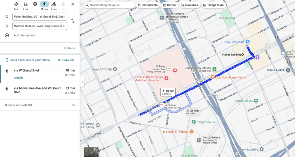This screenshot has height=157, width=295.
Task: Select the Transit bus travel mode
Action: 35,4
